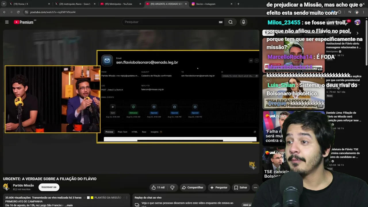Open the Perguntar ask button

[x=218, y=187]
